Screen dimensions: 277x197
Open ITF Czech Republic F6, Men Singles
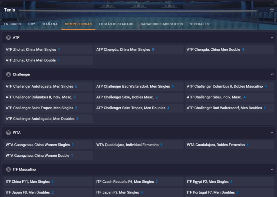coord(139,182)
